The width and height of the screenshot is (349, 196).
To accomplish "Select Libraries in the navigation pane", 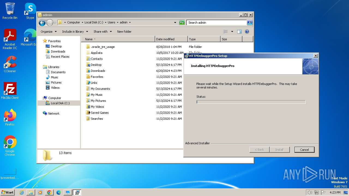I will click(54, 67).
